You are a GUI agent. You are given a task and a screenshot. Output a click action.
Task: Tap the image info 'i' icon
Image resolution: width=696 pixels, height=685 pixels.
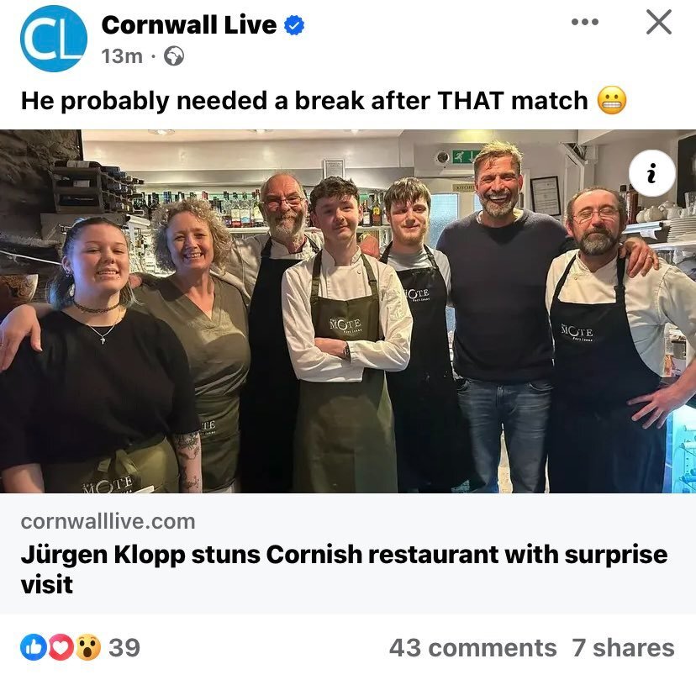click(x=652, y=173)
